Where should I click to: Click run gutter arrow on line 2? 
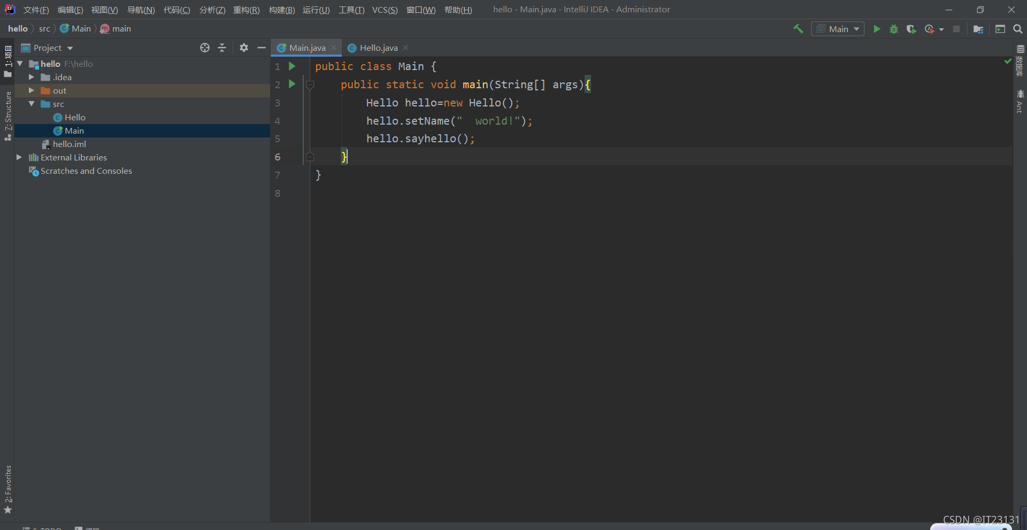pyautogui.click(x=292, y=84)
